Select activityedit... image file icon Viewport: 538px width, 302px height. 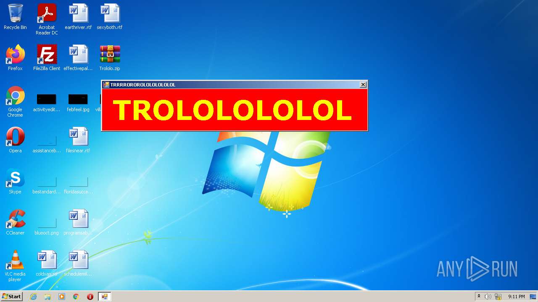(x=46, y=102)
